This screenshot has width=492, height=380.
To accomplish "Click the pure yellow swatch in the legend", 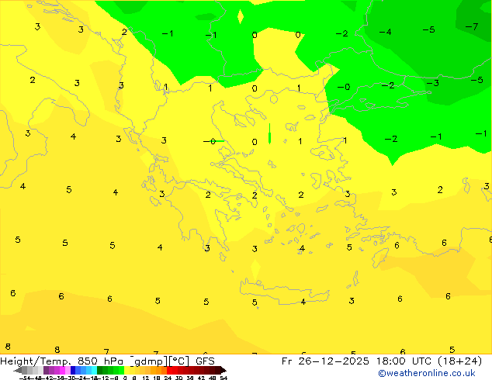I will tap(126, 371).
